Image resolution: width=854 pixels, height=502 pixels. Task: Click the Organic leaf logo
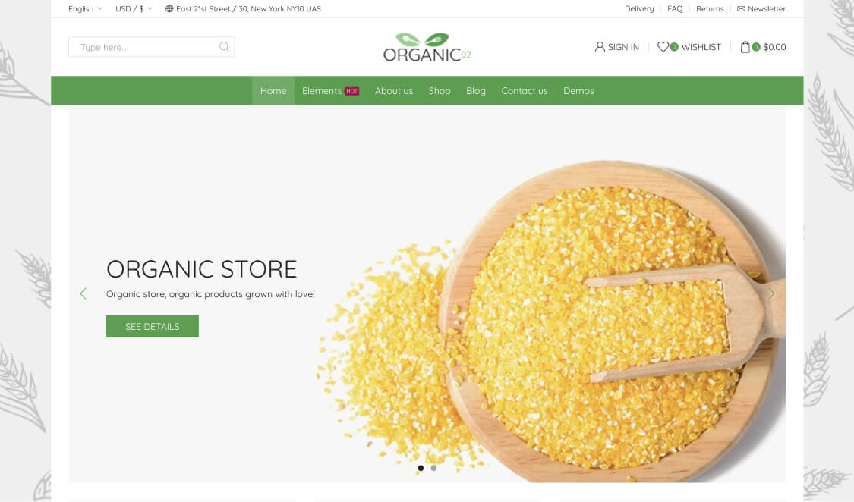[427, 47]
